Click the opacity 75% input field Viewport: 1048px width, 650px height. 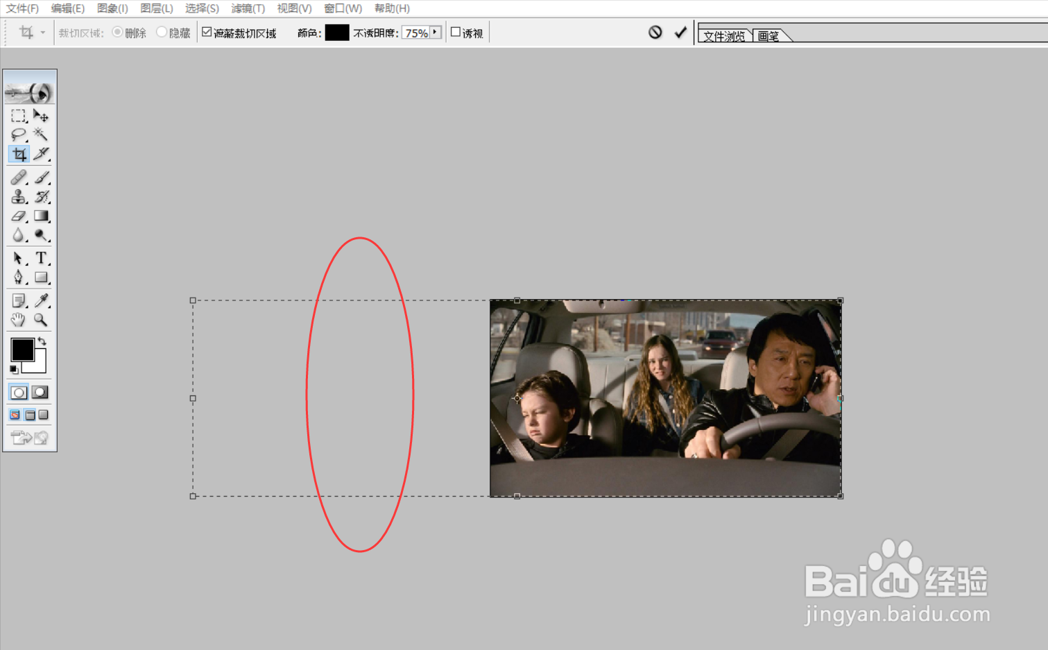coord(415,33)
